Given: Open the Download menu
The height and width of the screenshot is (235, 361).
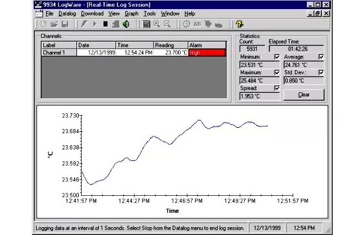Looking at the screenshot, I should pos(92,14).
